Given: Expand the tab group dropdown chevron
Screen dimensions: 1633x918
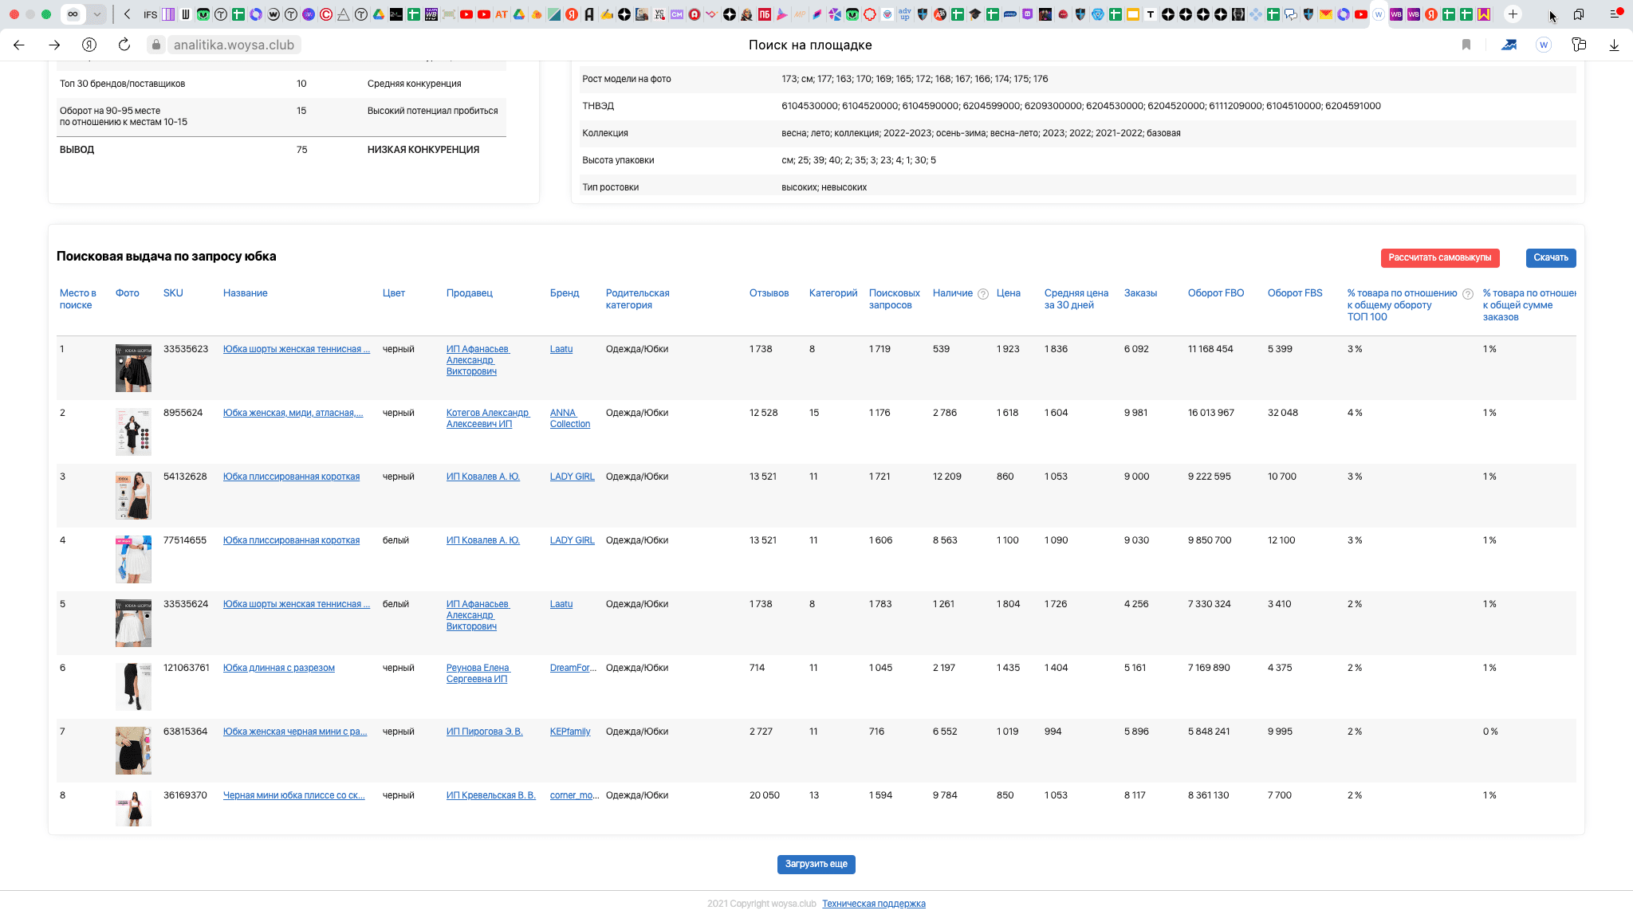Looking at the screenshot, I should point(96,14).
